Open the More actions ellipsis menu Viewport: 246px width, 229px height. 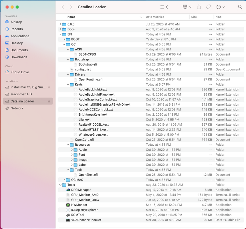point(221,7)
